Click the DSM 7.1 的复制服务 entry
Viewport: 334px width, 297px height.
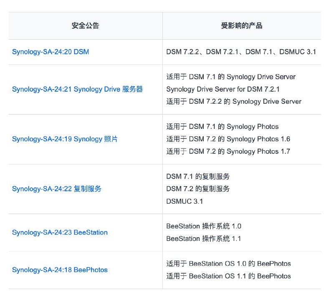[x=198, y=177]
